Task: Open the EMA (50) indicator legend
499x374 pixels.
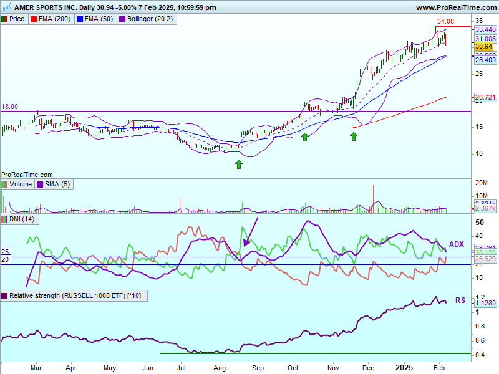Action: pyautogui.click(x=97, y=19)
